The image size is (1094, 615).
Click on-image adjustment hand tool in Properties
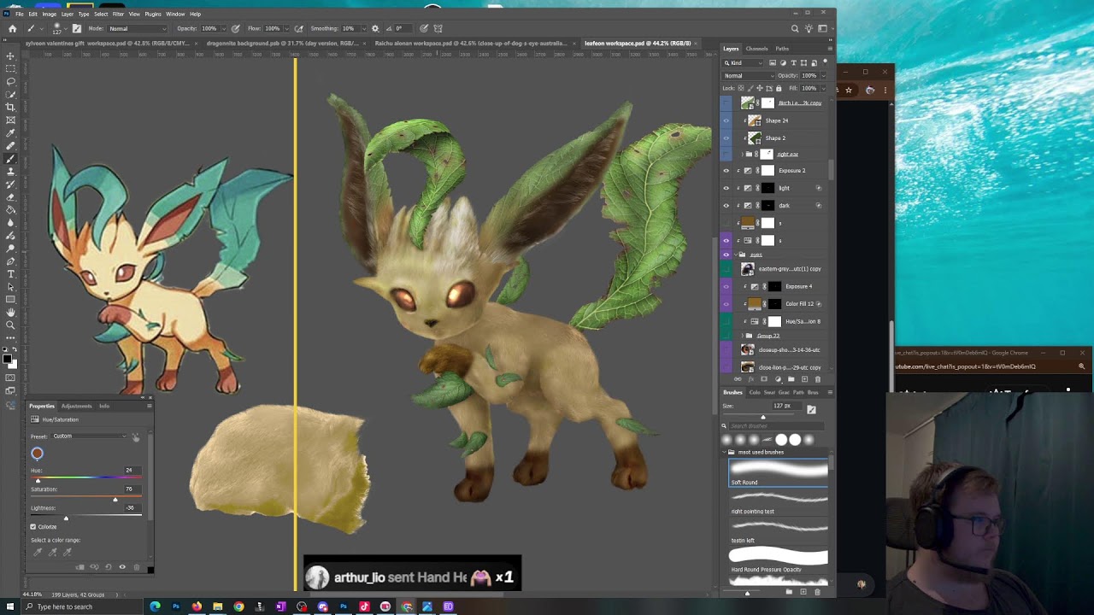pyautogui.click(x=135, y=436)
